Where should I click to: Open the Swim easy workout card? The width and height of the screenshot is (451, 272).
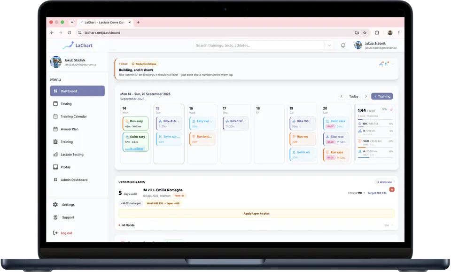tap(135, 142)
